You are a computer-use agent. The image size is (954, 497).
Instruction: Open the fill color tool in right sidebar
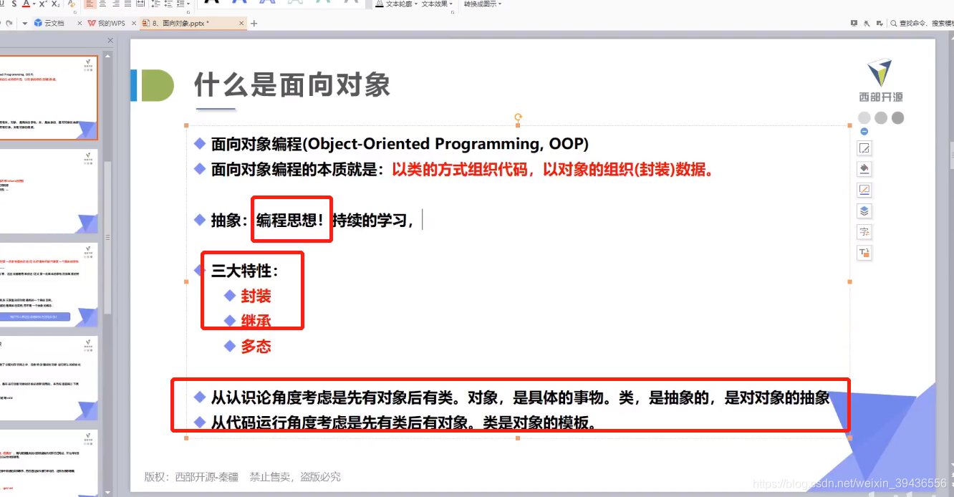864,169
